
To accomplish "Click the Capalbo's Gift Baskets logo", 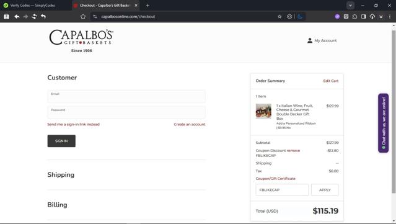I will pyautogui.click(x=81, y=40).
